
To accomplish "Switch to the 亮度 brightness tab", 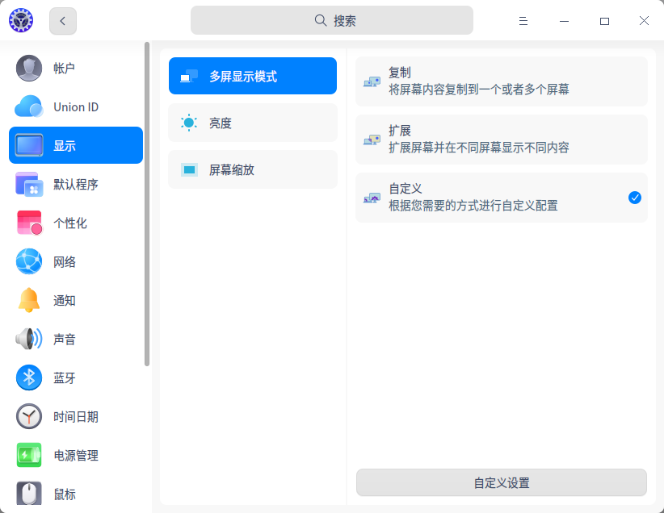I will coord(252,123).
